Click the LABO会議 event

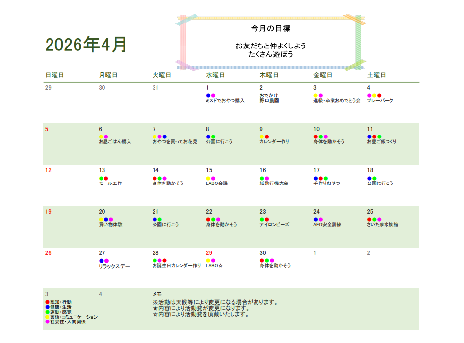pyautogui.click(x=217, y=183)
